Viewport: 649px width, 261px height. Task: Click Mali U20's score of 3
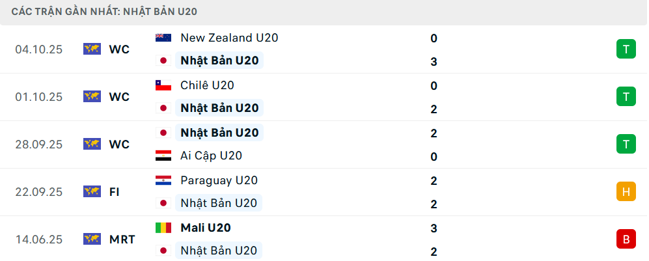click(x=434, y=228)
